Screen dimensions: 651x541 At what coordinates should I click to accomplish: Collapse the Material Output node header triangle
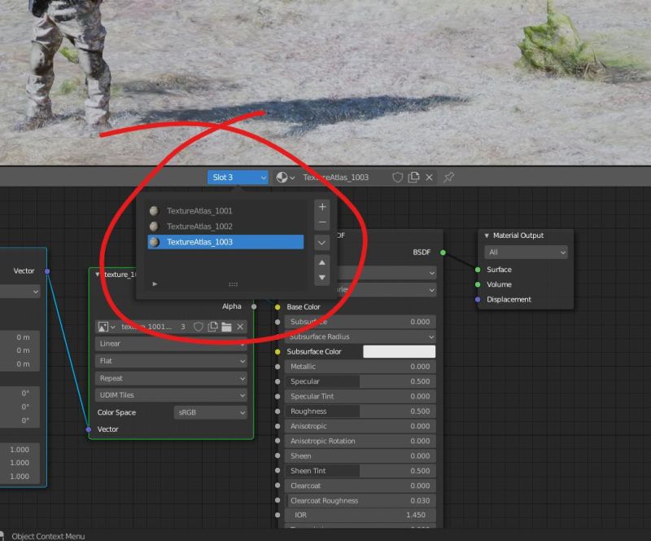point(487,235)
